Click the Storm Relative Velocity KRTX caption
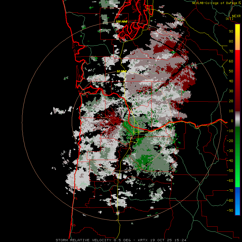 coord(121,240)
